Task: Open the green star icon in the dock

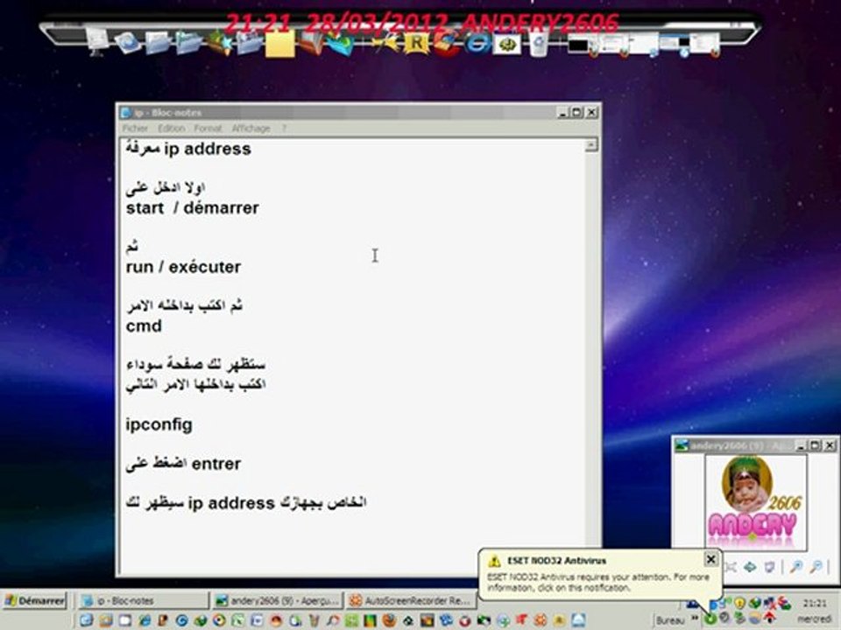Action: 219,43
